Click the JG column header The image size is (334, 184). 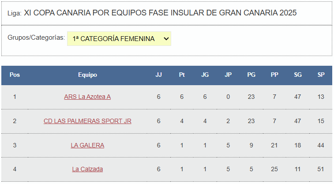click(x=205, y=75)
